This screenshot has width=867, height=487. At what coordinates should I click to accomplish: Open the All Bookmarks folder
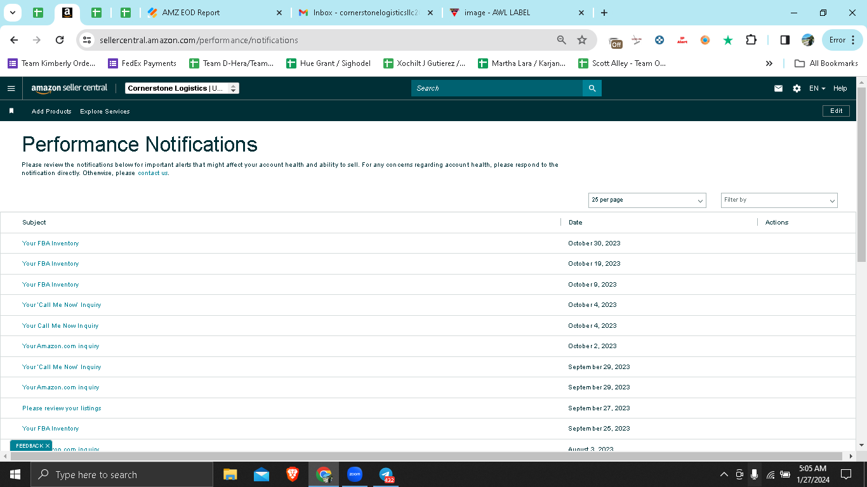(x=826, y=63)
